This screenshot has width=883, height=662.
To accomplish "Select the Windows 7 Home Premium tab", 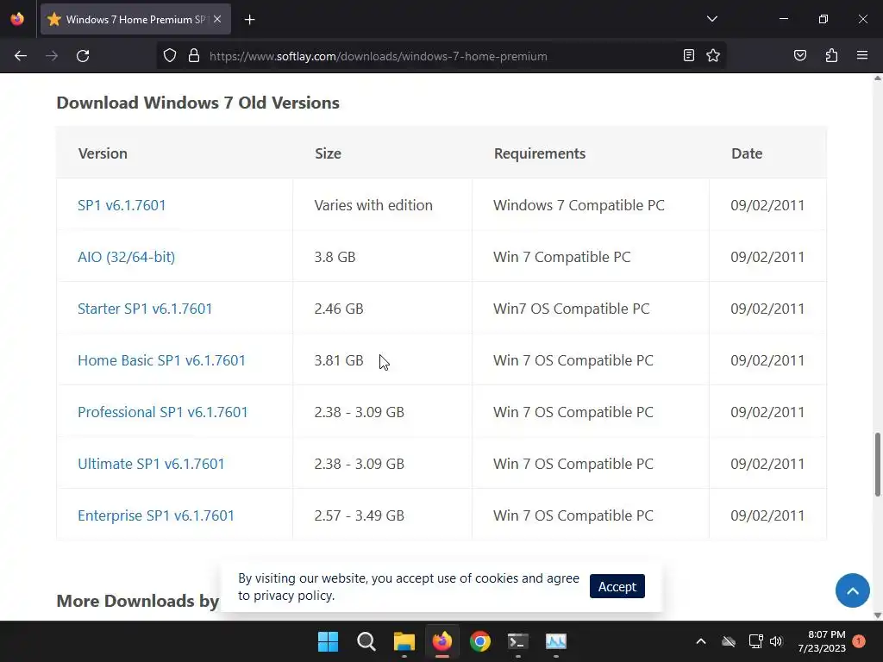I will 135,20.
